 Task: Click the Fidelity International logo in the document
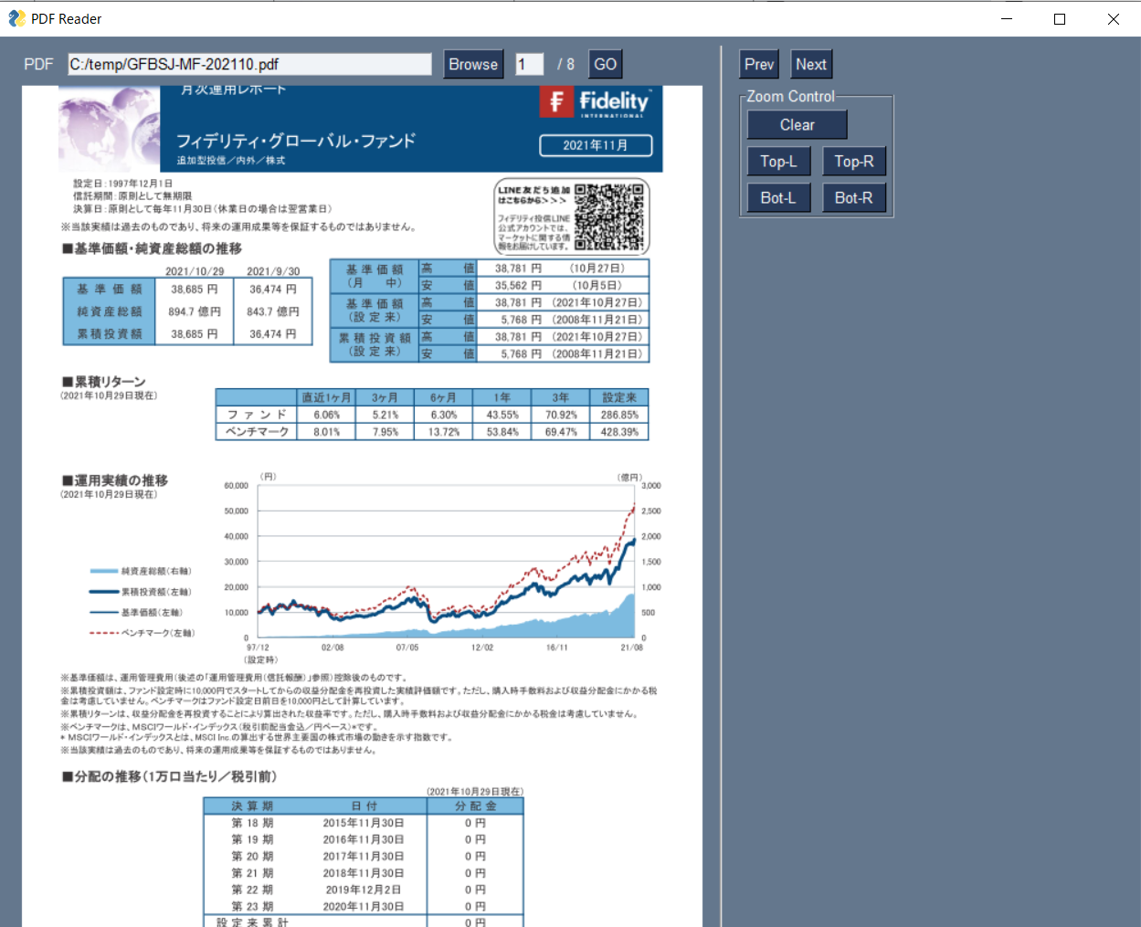pyautogui.click(x=596, y=102)
